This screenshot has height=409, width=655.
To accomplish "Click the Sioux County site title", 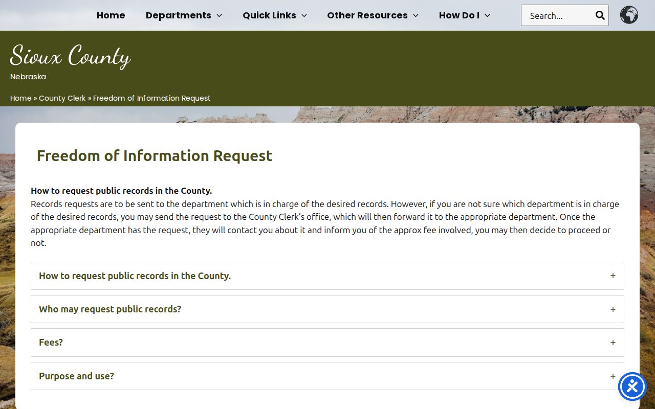I will point(70,56).
